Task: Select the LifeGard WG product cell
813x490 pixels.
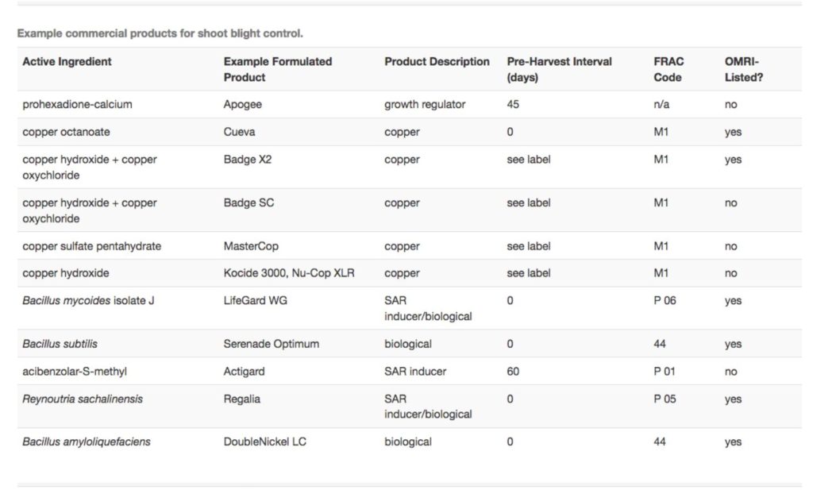Action: click(x=255, y=301)
